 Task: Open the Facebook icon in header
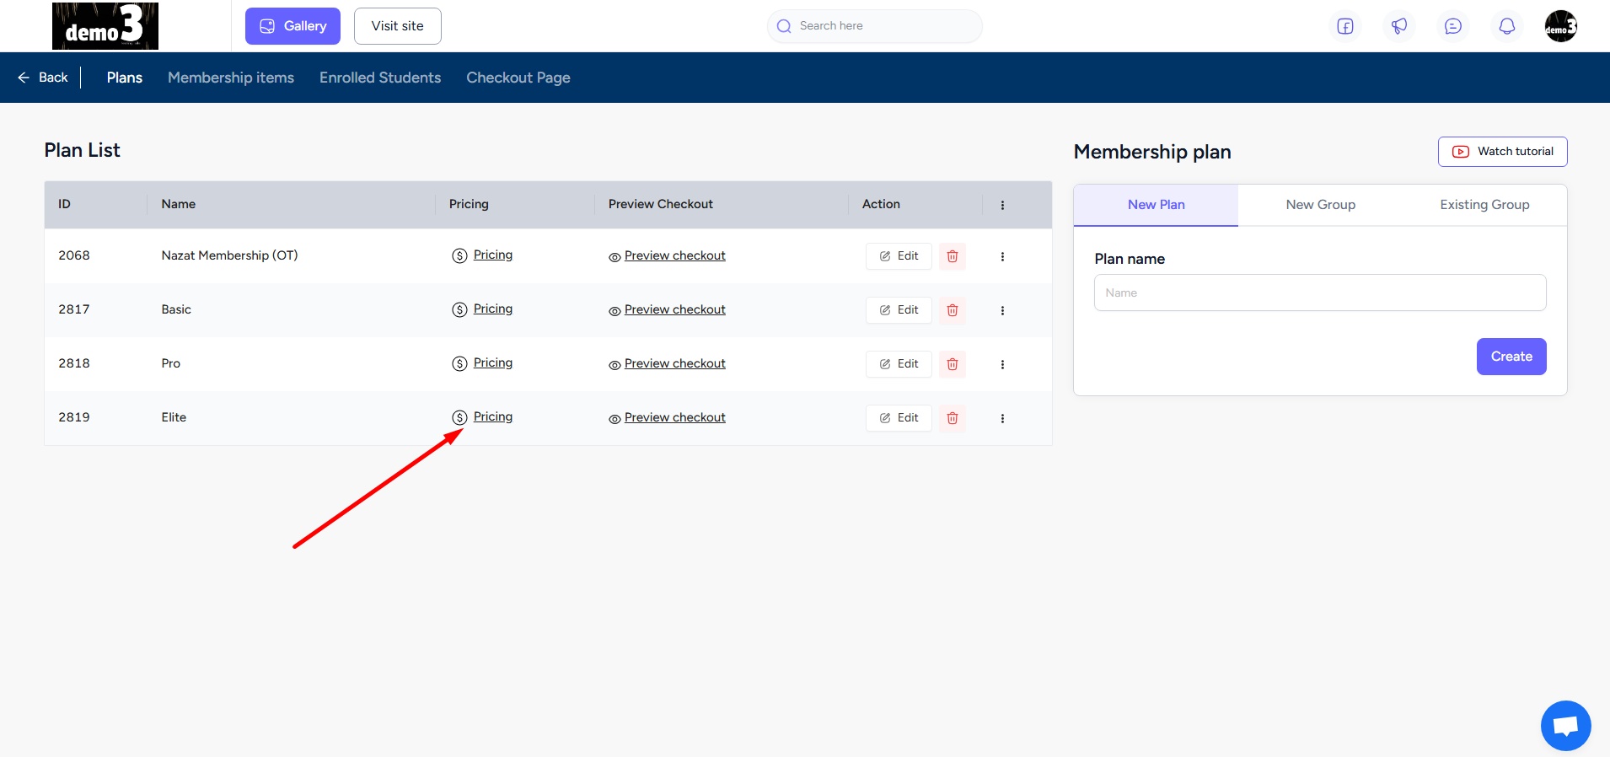tap(1345, 26)
